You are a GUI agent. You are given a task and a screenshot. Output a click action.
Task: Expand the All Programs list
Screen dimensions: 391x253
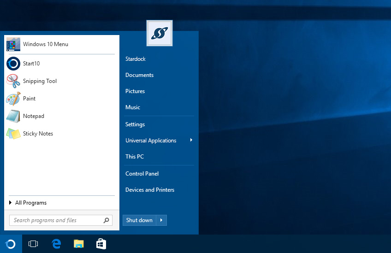pyautogui.click(x=28, y=203)
